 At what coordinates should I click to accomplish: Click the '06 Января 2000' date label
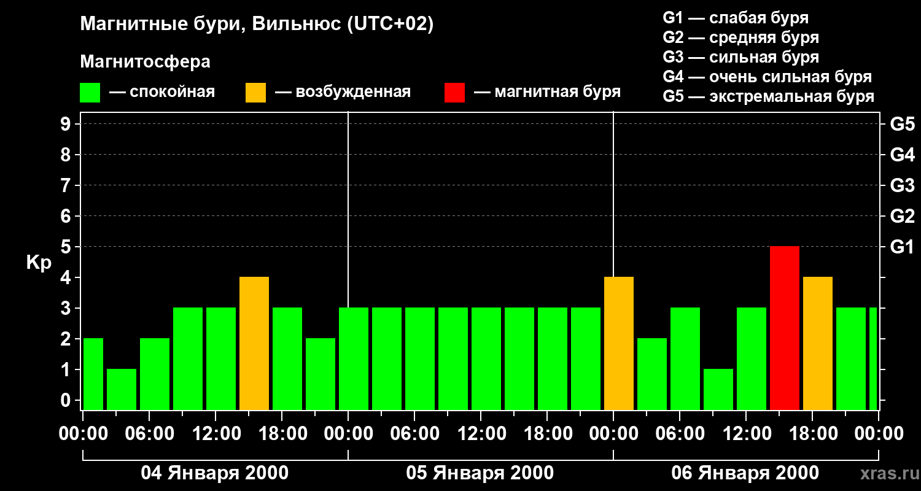pos(745,473)
